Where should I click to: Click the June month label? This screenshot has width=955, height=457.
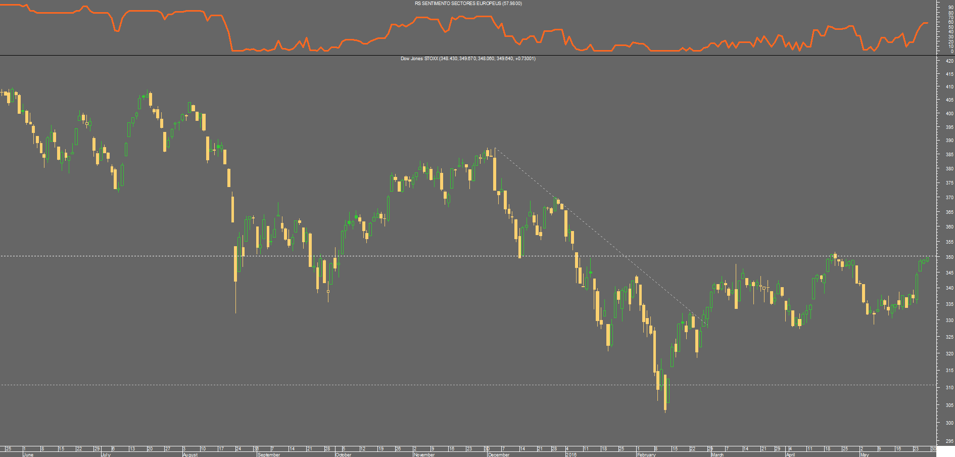click(x=28, y=454)
